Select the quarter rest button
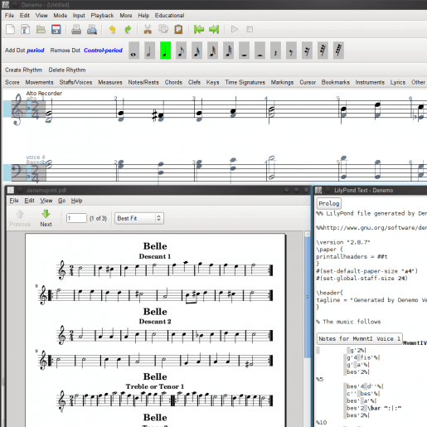The height and width of the screenshot is (427, 427). click(275, 51)
